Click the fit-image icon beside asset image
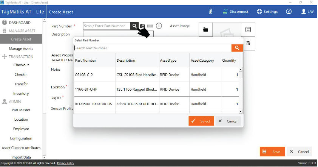This screenshot has height=167, width=318. (248, 29)
